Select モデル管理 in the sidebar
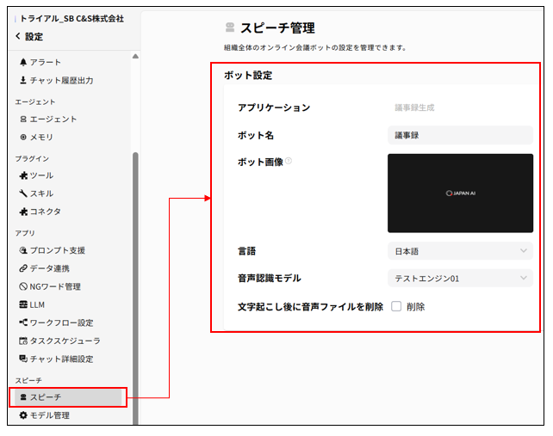The height and width of the screenshot is (436, 553). [x=50, y=415]
